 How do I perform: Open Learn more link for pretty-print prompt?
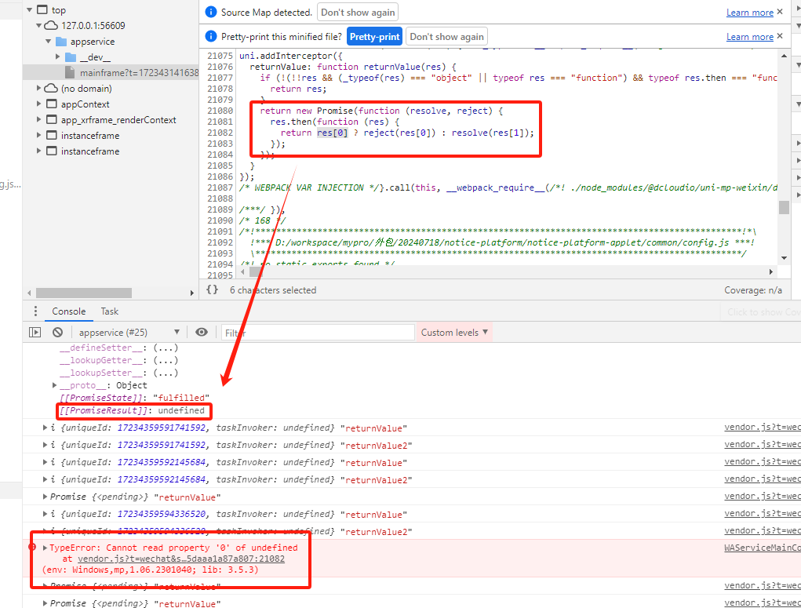[x=749, y=37]
